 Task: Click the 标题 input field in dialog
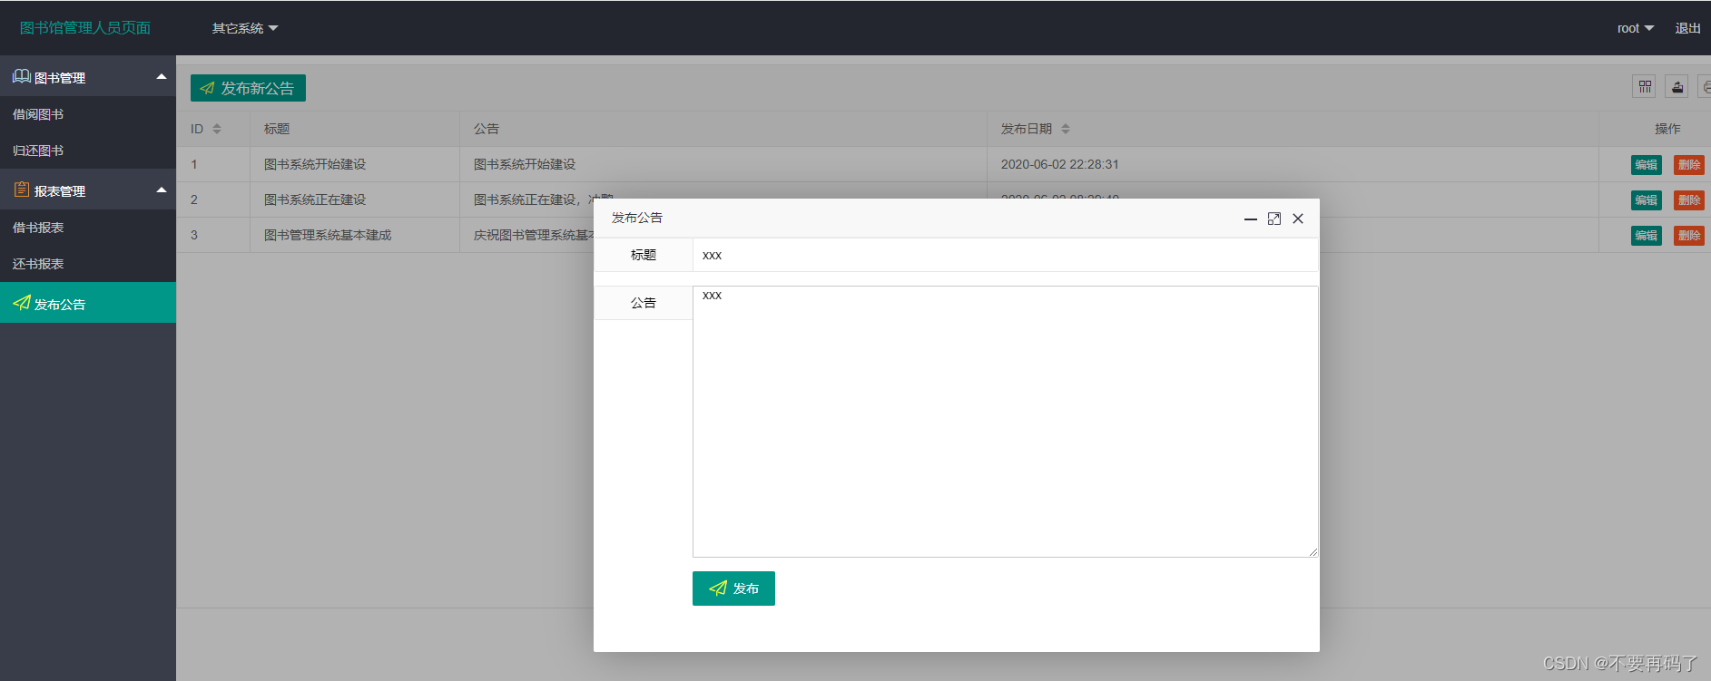pos(1005,255)
